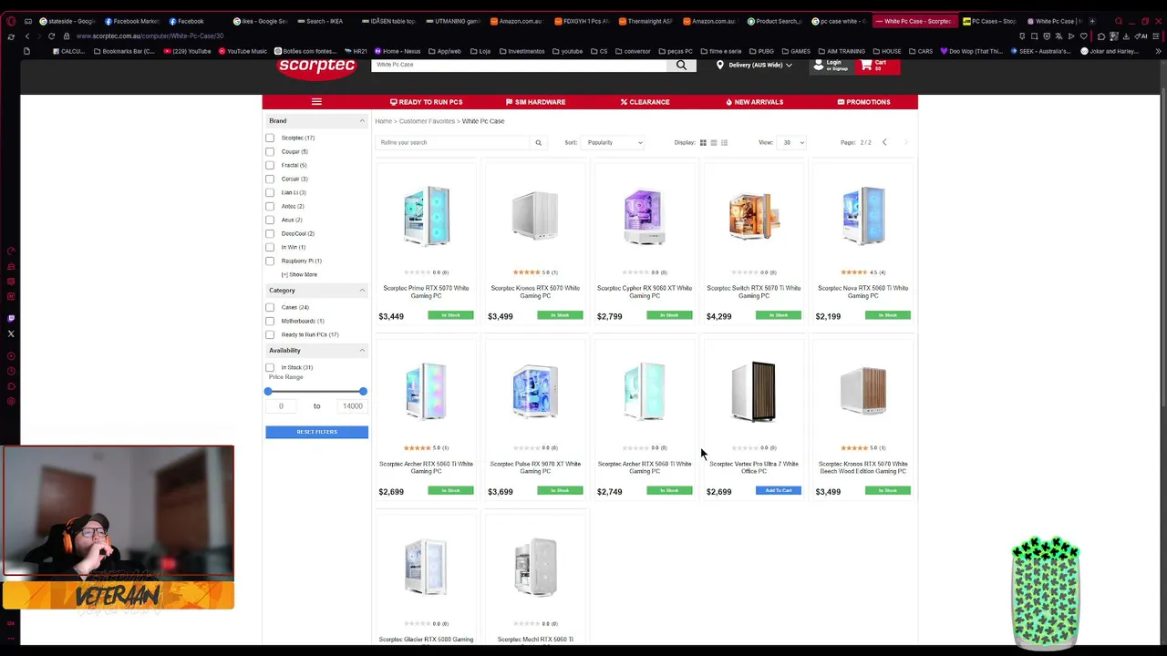1167x656 pixels.
Task: Open the CALCU bookmark folder
Action: [x=68, y=51]
